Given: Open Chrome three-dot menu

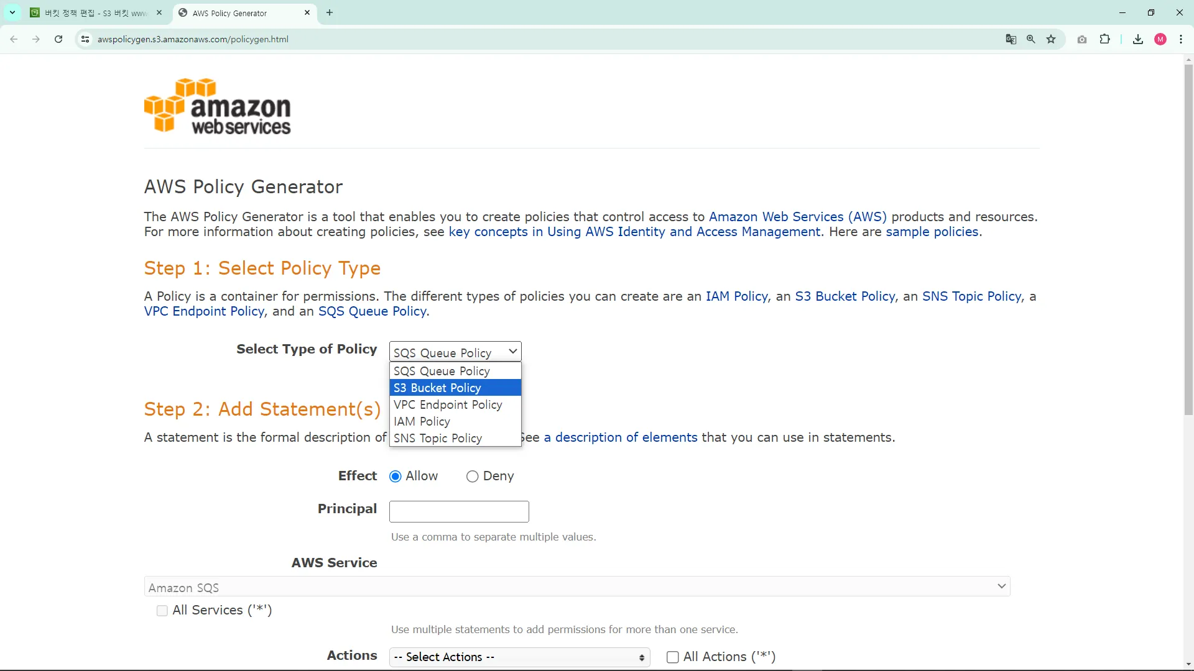Looking at the screenshot, I should (1181, 39).
